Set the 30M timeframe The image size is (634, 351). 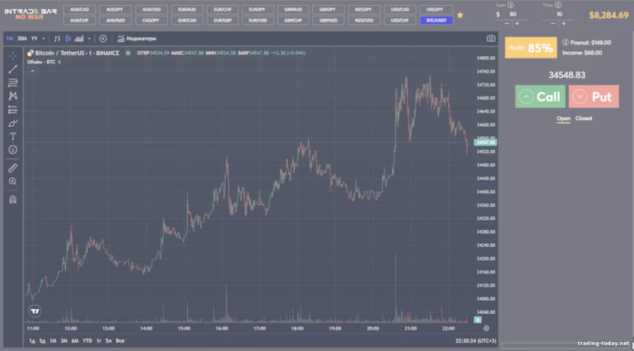point(22,39)
